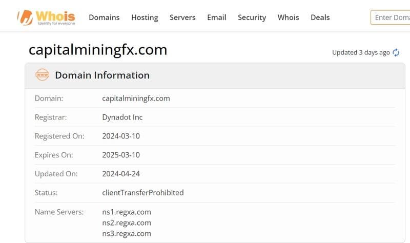This screenshot has height=243, width=410.
Task: Select the updated date 2024-04-24
Action: coord(121,174)
